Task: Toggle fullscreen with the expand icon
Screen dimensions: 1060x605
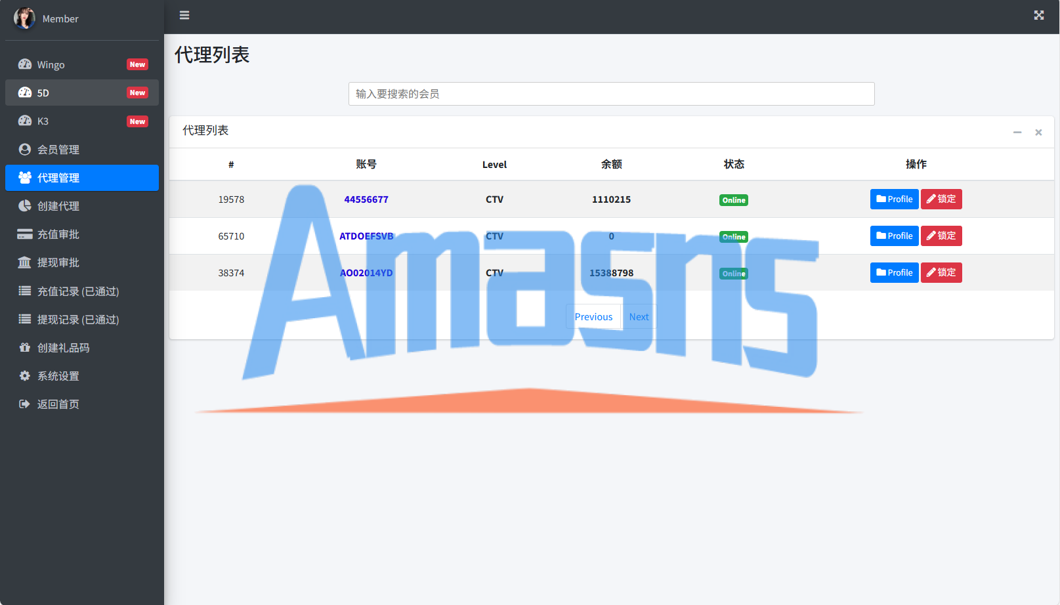Action: click(x=1039, y=15)
